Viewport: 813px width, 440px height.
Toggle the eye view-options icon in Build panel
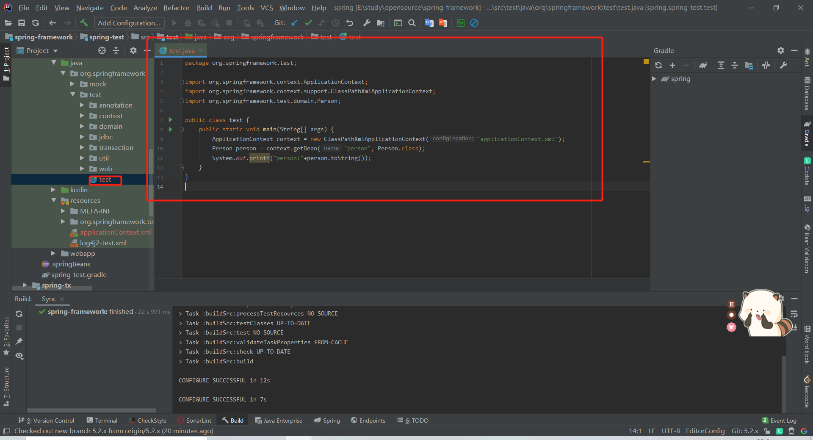click(19, 356)
